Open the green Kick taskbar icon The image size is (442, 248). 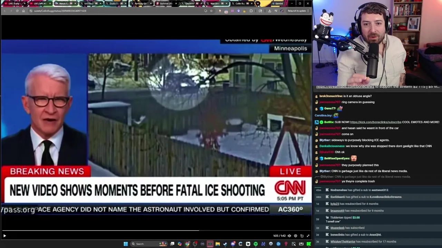pyautogui.click(x=309, y=244)
